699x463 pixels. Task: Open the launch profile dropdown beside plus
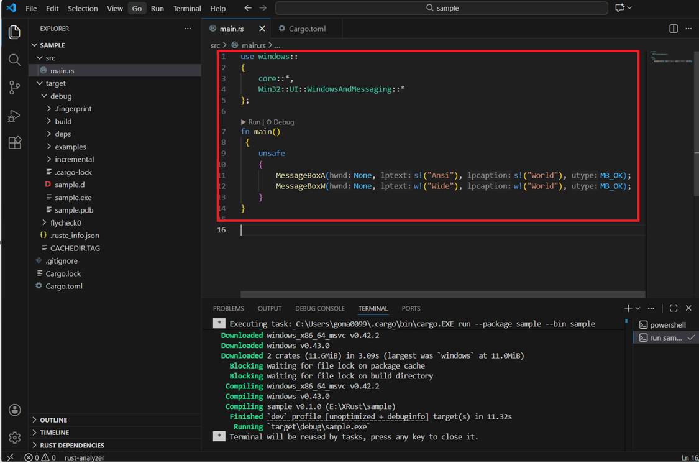click(x=638, y=308)
